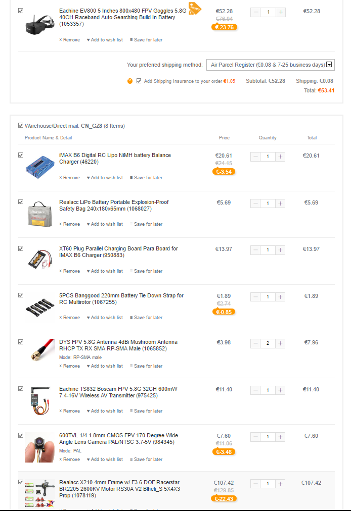Increase quantity of XT60 charging board
The height and width of the screenshot is (511, 351).
(x=280, y=250)
